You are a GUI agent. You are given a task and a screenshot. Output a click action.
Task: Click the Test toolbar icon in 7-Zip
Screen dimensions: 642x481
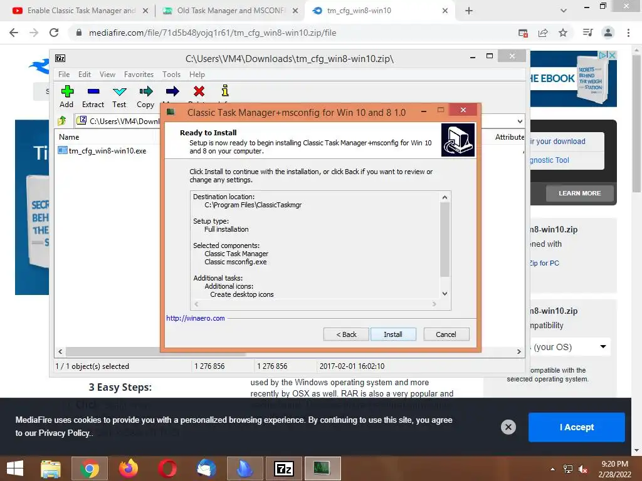pos(119,96)
